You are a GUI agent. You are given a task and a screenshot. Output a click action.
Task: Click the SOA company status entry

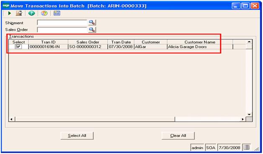pyautogui.click(x=211, y=148)
